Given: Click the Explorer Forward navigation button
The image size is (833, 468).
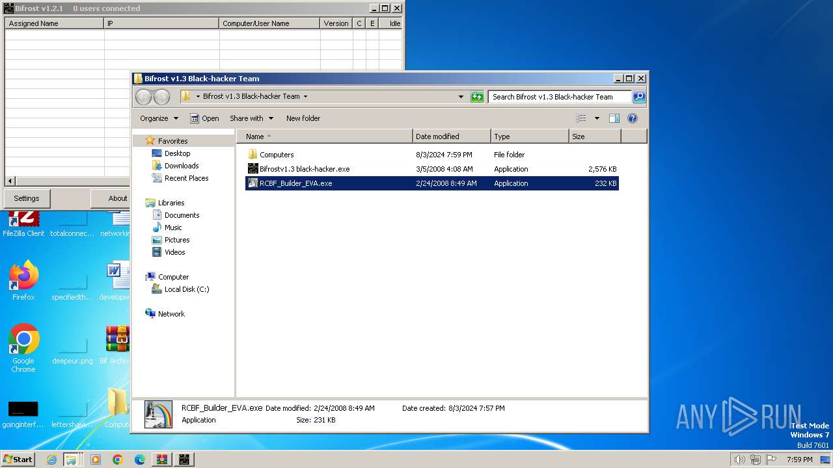Looking at the screenshot, I should click(161, 97).
